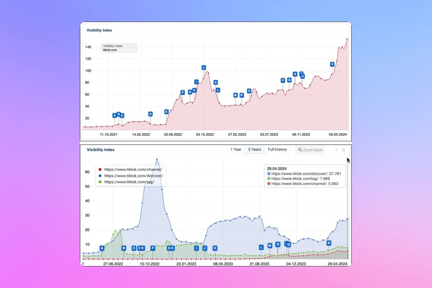Click the blue dot beside discover/ legend entry
432x288 pixels.
click(x=100, y=176)
